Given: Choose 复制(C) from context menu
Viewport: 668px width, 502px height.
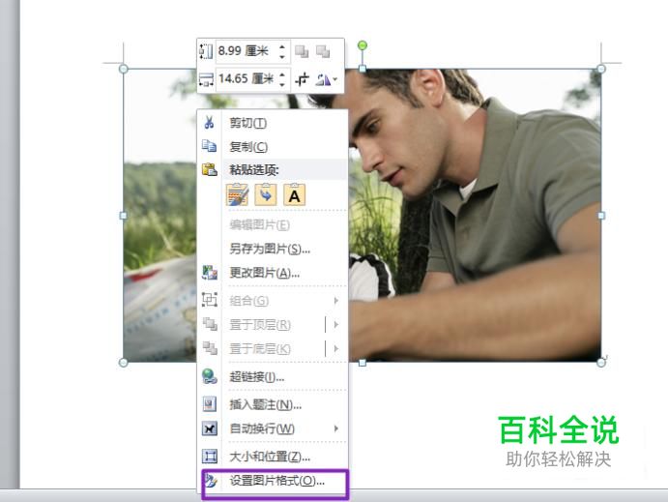Looking at the screenshot, I should [273, 147].
